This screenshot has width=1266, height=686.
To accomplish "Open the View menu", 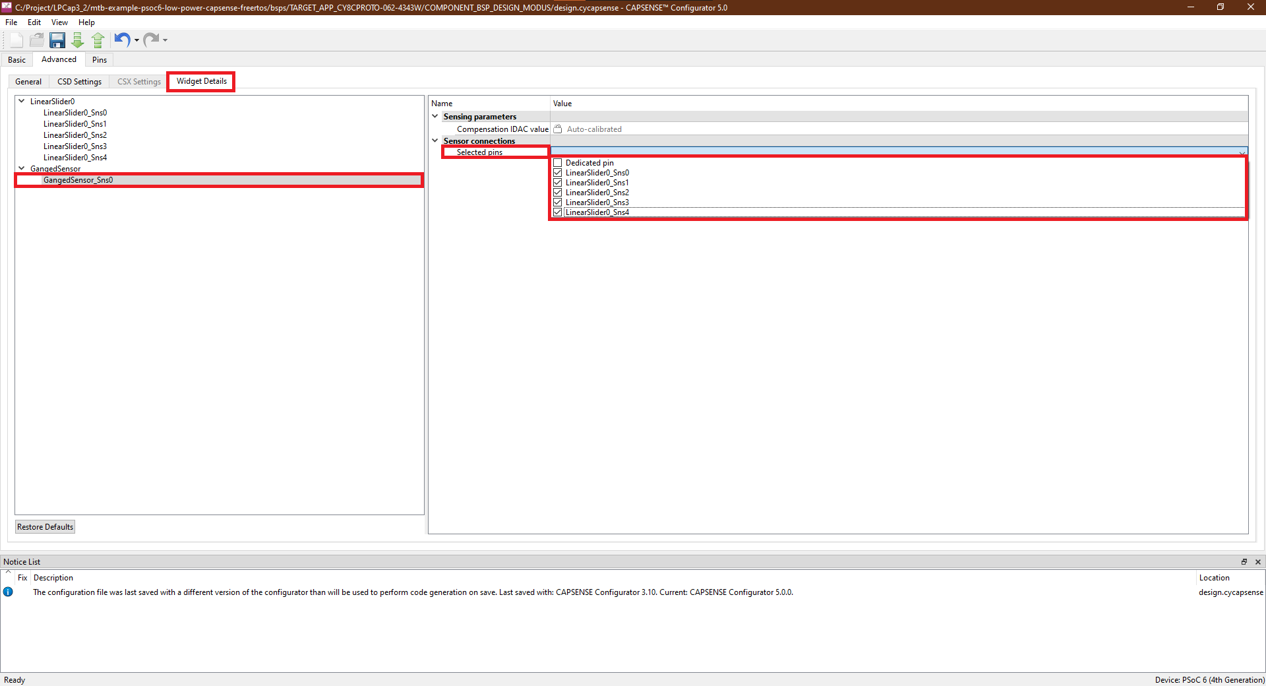I will pos(59,22).
